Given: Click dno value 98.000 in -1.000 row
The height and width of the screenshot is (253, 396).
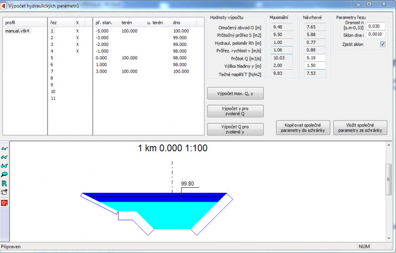Looking at the screenshot, I should point(180,51).
